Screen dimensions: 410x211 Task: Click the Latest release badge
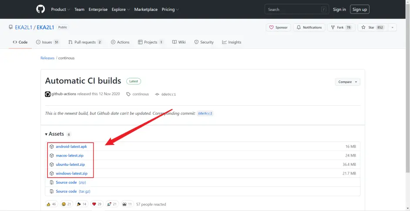pos(134,81)
